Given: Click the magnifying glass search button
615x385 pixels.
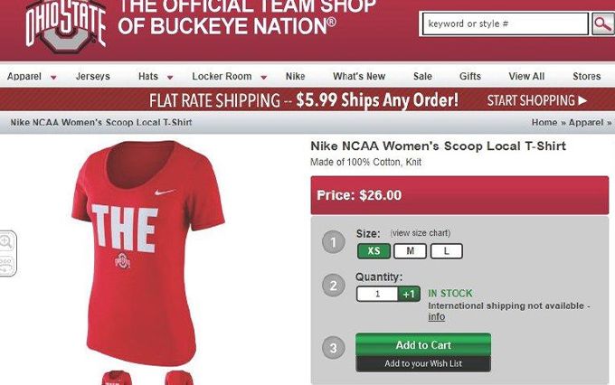Looking at the screenshot, I should [x=602, y=24].
